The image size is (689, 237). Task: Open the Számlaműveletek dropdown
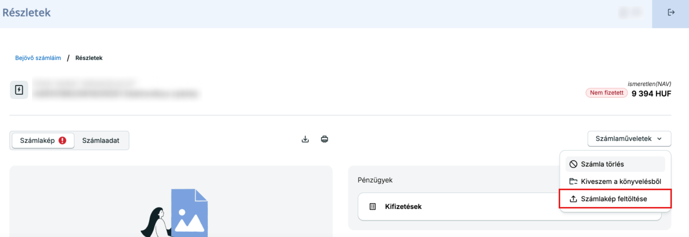pos(623,139)
